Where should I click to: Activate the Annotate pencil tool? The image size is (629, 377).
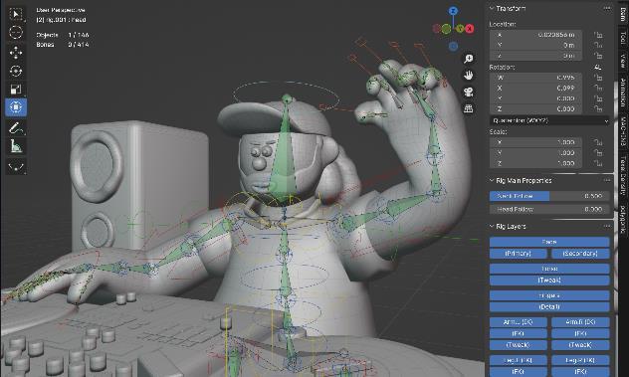pyautogui.click(x=16, y=128)
